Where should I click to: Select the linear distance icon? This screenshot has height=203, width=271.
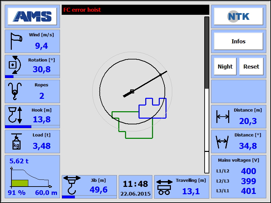tap(223, 116)
